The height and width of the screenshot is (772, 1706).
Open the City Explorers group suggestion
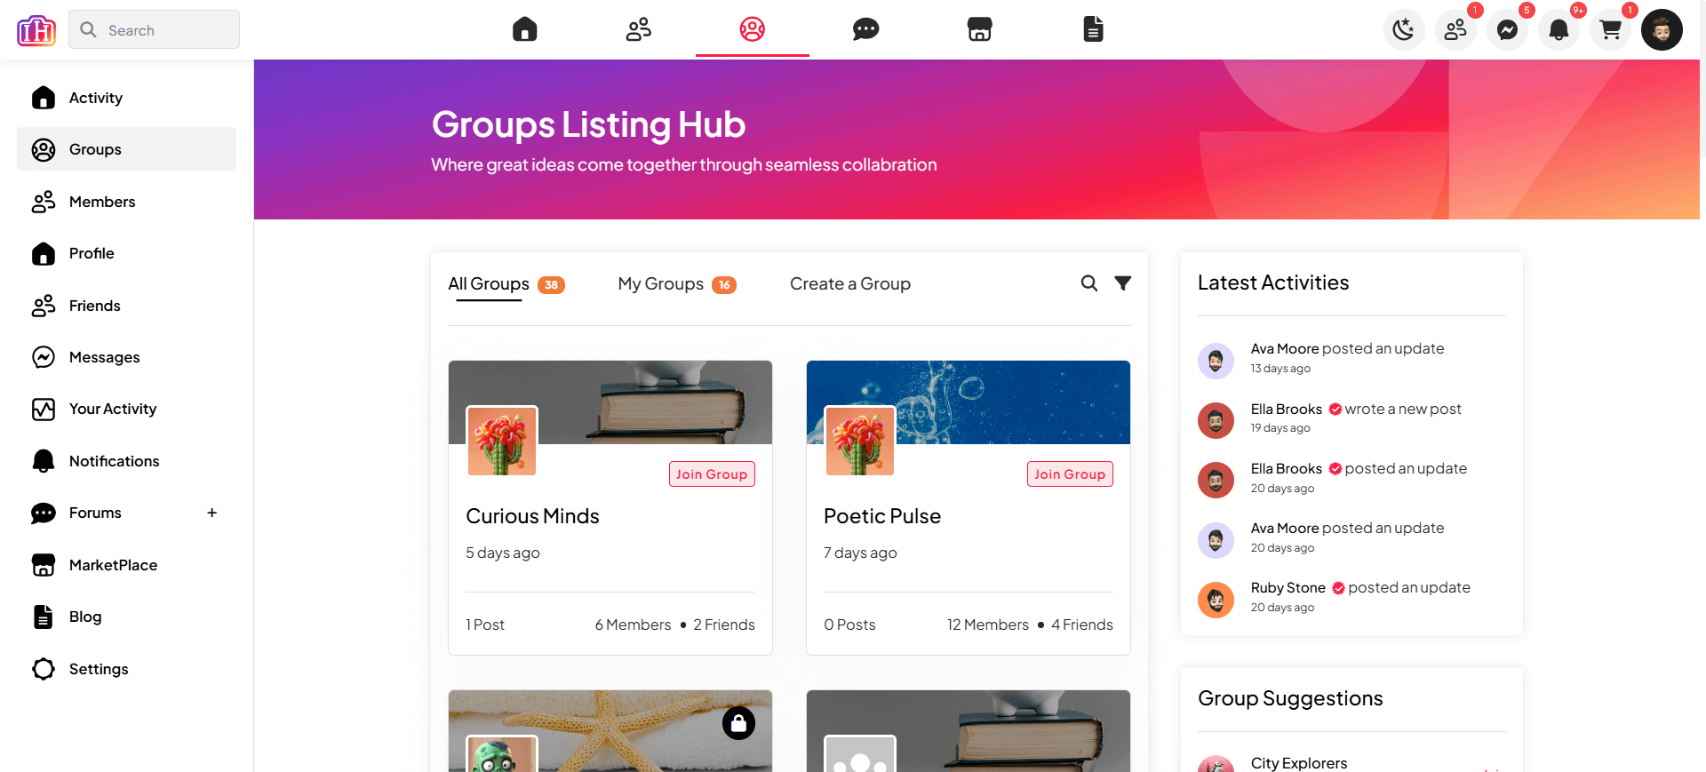[1298, 763]
